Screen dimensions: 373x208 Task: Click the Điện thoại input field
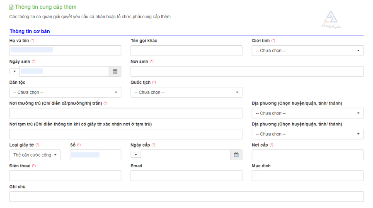(x=65, y=176)
